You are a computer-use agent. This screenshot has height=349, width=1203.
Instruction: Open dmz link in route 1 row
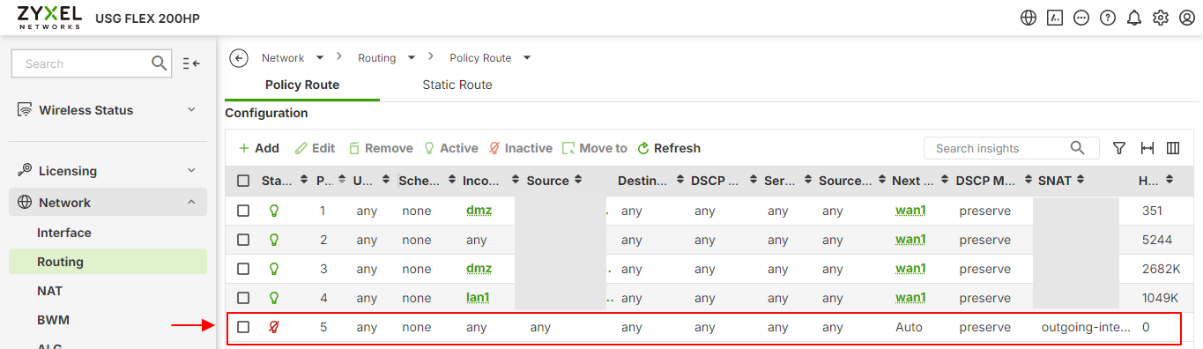coord(479,211)
